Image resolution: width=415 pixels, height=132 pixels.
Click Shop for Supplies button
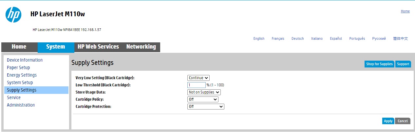pos(379,64)
